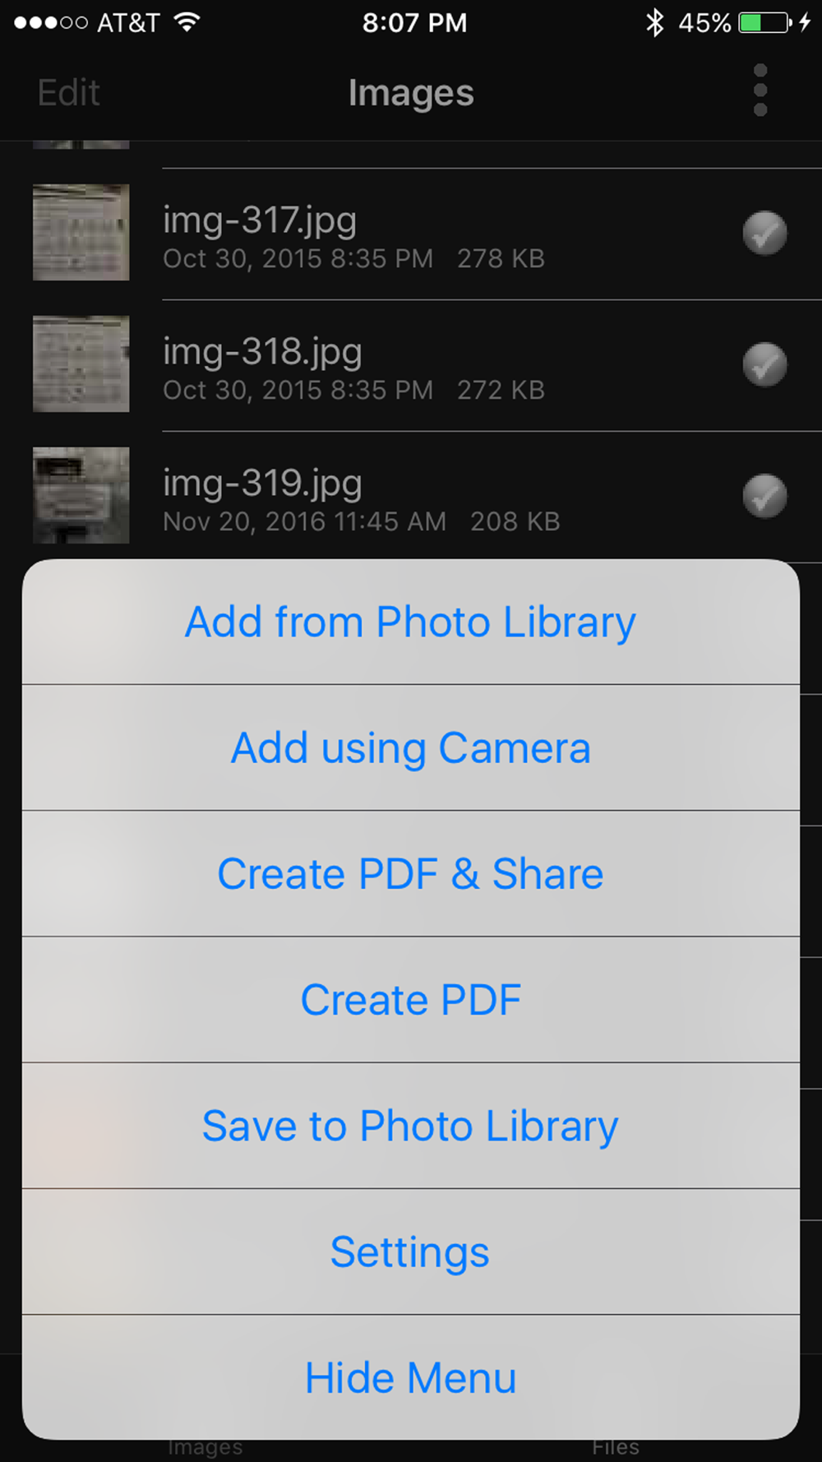Dismiss with Hide Menu
This screenshot has height=1462, width=822.
pos(410,1378)
